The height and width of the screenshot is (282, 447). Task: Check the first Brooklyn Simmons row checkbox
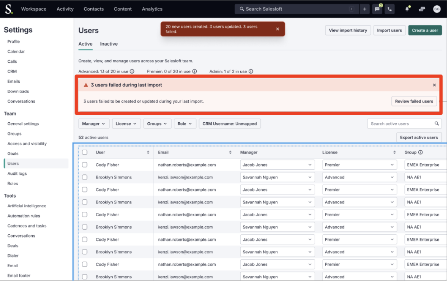[85, 177]
